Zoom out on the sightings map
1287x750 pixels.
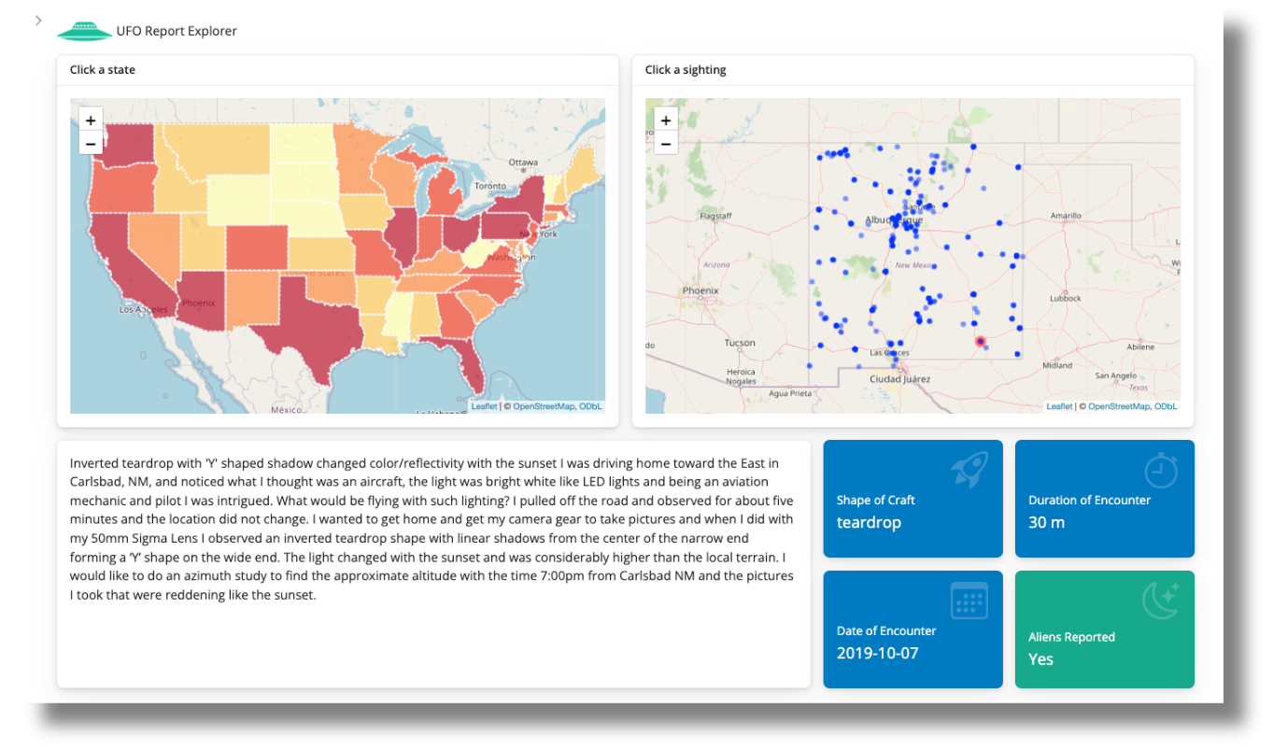pyautogui.click(x=665, y=144)
